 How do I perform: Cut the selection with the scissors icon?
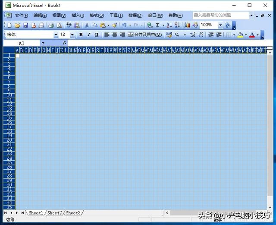pos(87,25)
